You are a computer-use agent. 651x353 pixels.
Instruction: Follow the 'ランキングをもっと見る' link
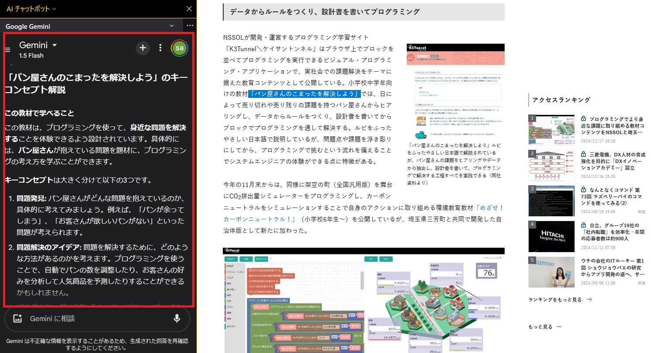[x=560, y=300]
